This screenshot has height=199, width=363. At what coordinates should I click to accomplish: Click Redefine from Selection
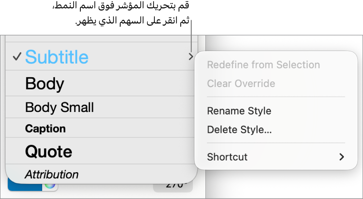pyautogui.click(x=263, y=65)
